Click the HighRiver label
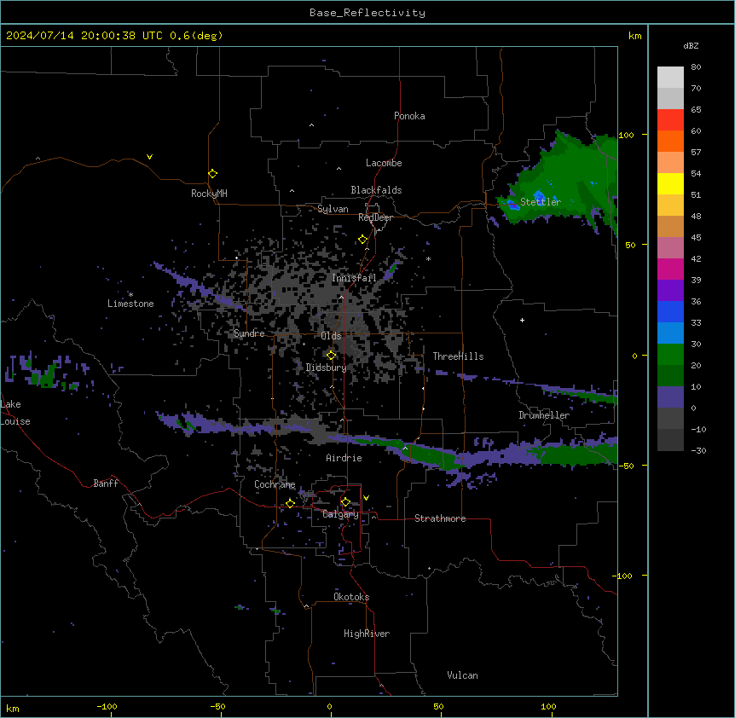 point(367,634)
